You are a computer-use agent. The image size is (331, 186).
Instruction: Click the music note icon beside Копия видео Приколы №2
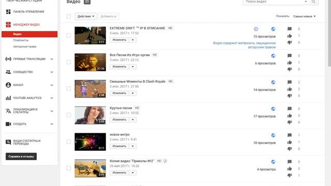pos(165,161)
